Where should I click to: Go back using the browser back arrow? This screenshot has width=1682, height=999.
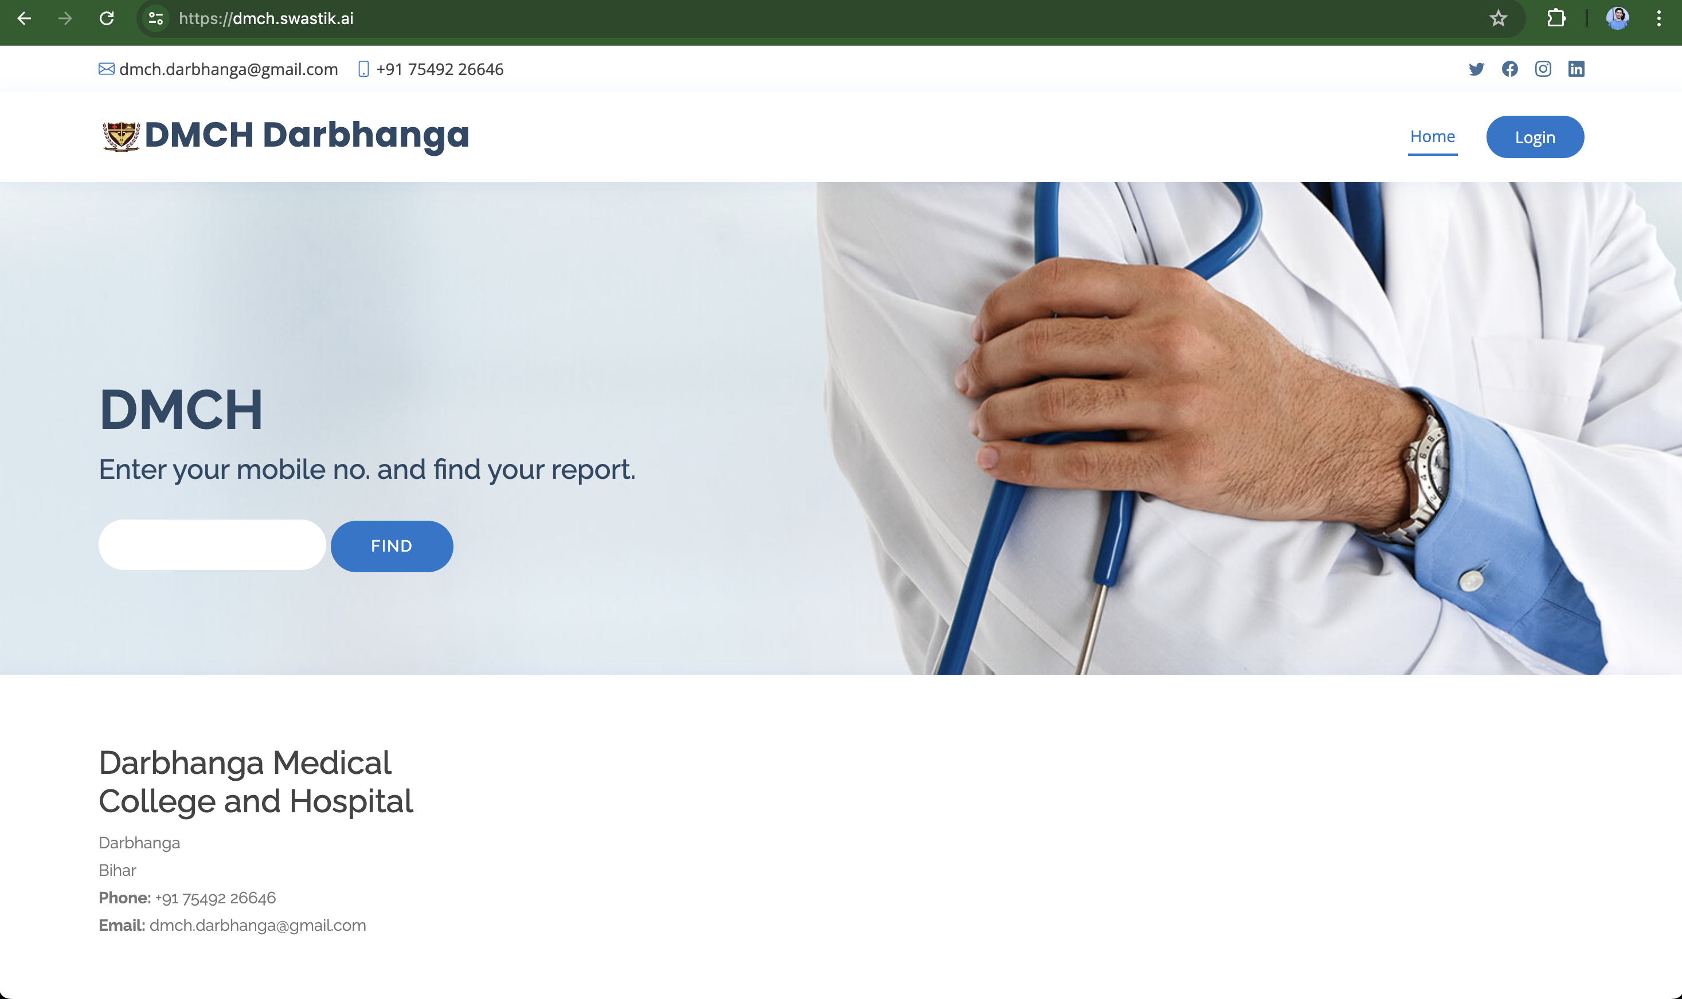click(x=24, y=18)
